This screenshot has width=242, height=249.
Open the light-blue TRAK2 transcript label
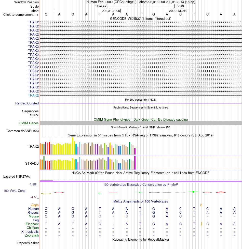click(x=33, y=96)
